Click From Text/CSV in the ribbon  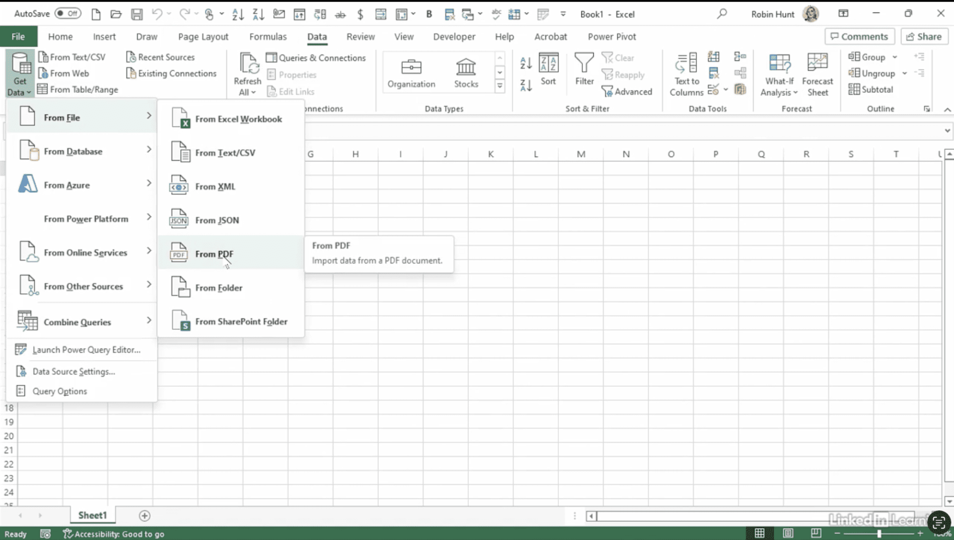point(72,57)
